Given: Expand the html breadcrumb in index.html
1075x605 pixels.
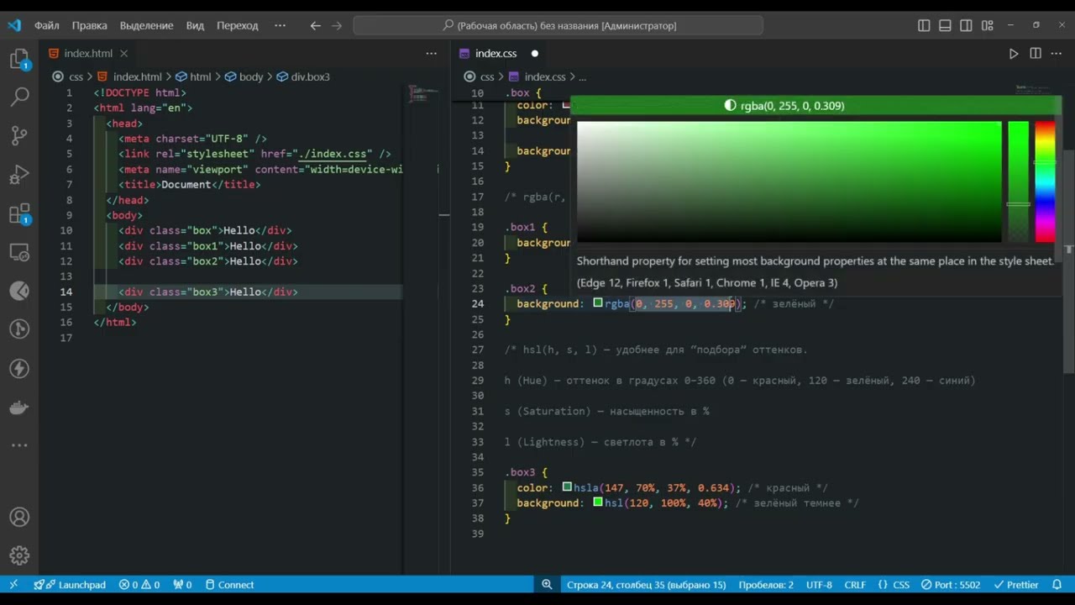Looking at the screenshot, I should tap(193, 76).
